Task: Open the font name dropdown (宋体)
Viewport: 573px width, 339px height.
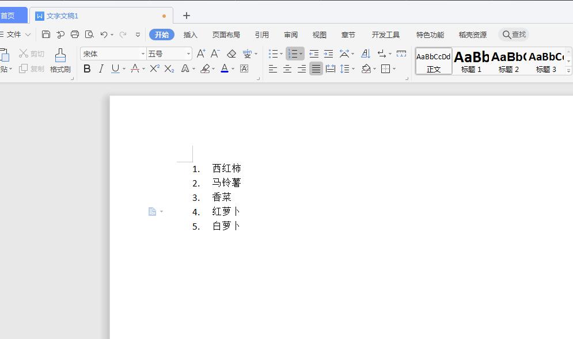Action: tap(143, 54)
